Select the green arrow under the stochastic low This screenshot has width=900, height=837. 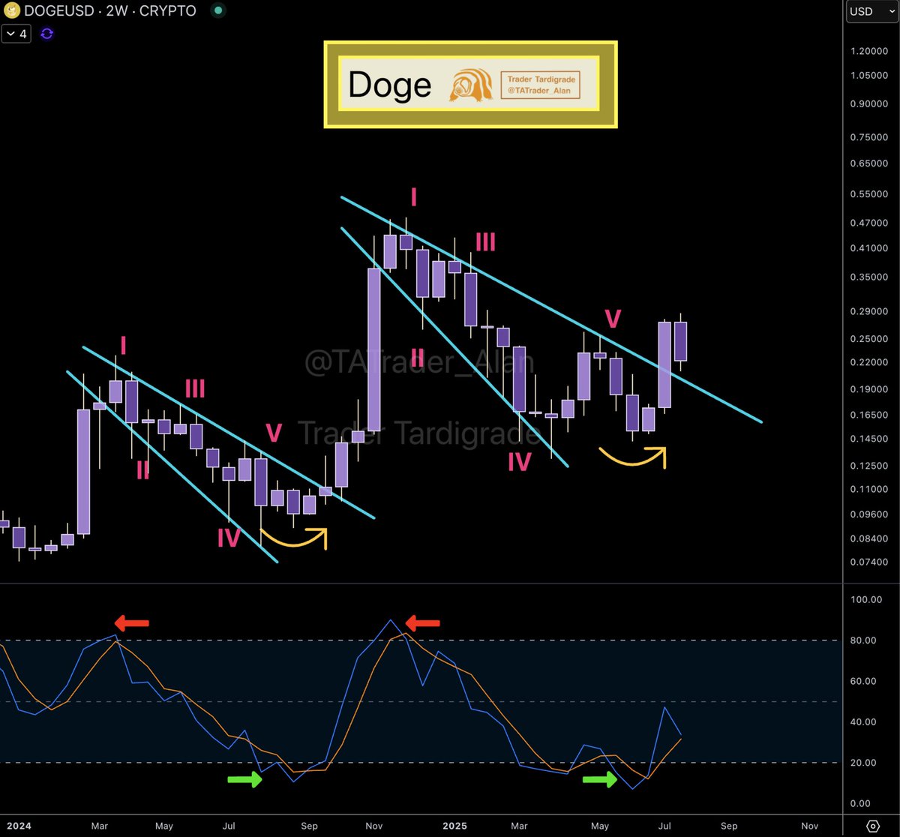pyautogui.click(x=245, y=780)
